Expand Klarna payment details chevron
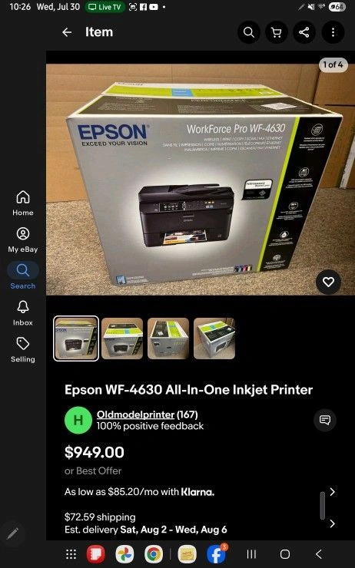 [332, 491]
